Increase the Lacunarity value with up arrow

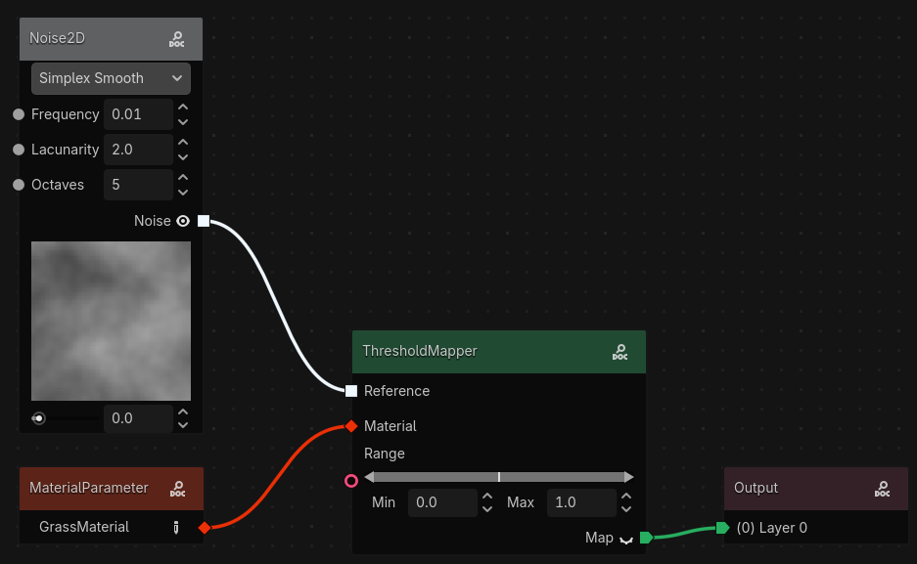pyautogui.click(x=183, y=143)
